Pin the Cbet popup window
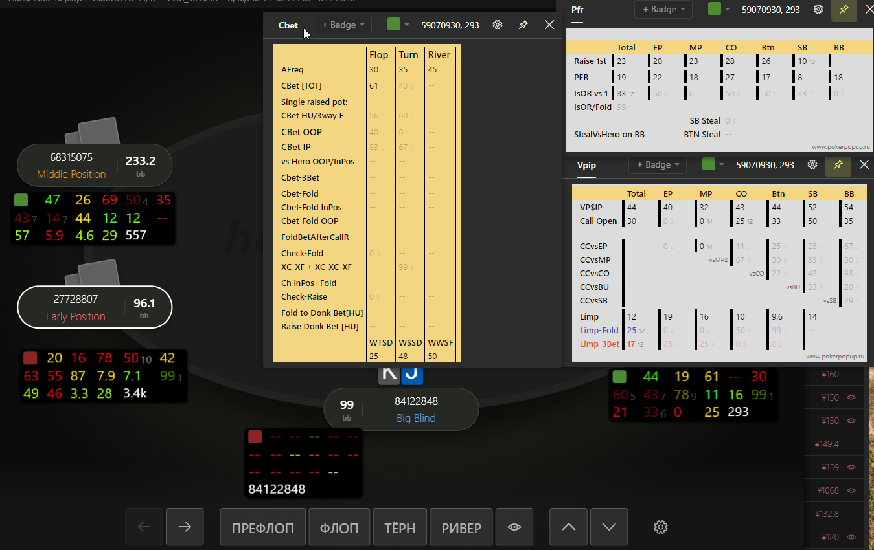Viewport: 874px width, 550px height. click(523, 25)
